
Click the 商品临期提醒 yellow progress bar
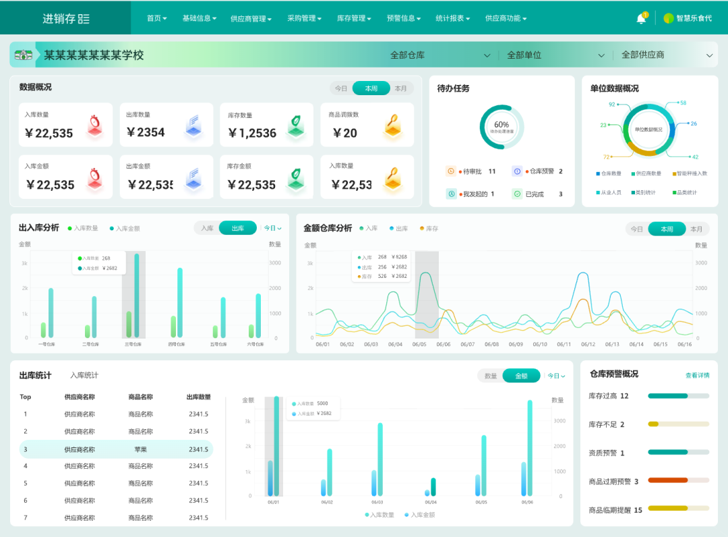[x=678, y=508]
